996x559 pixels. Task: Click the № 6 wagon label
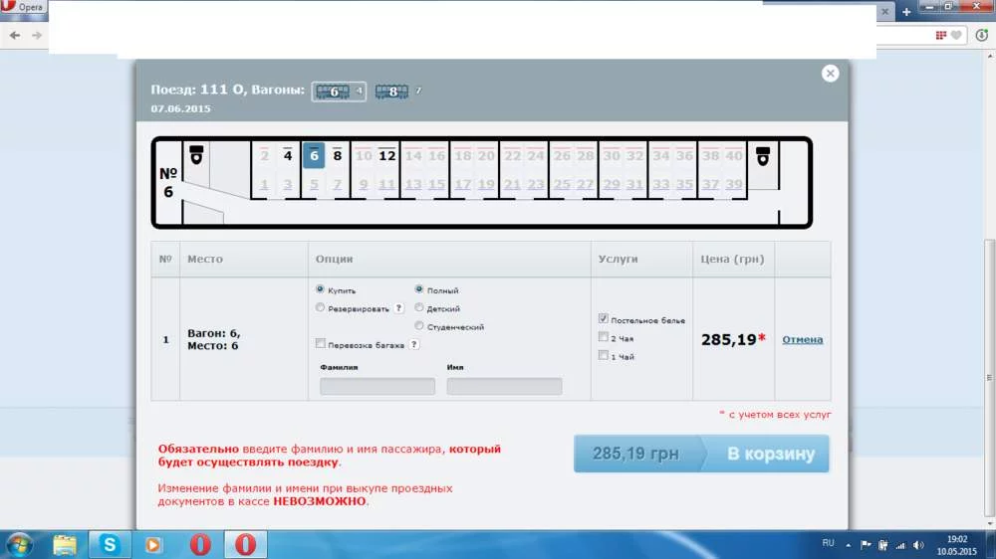[167, 182]
